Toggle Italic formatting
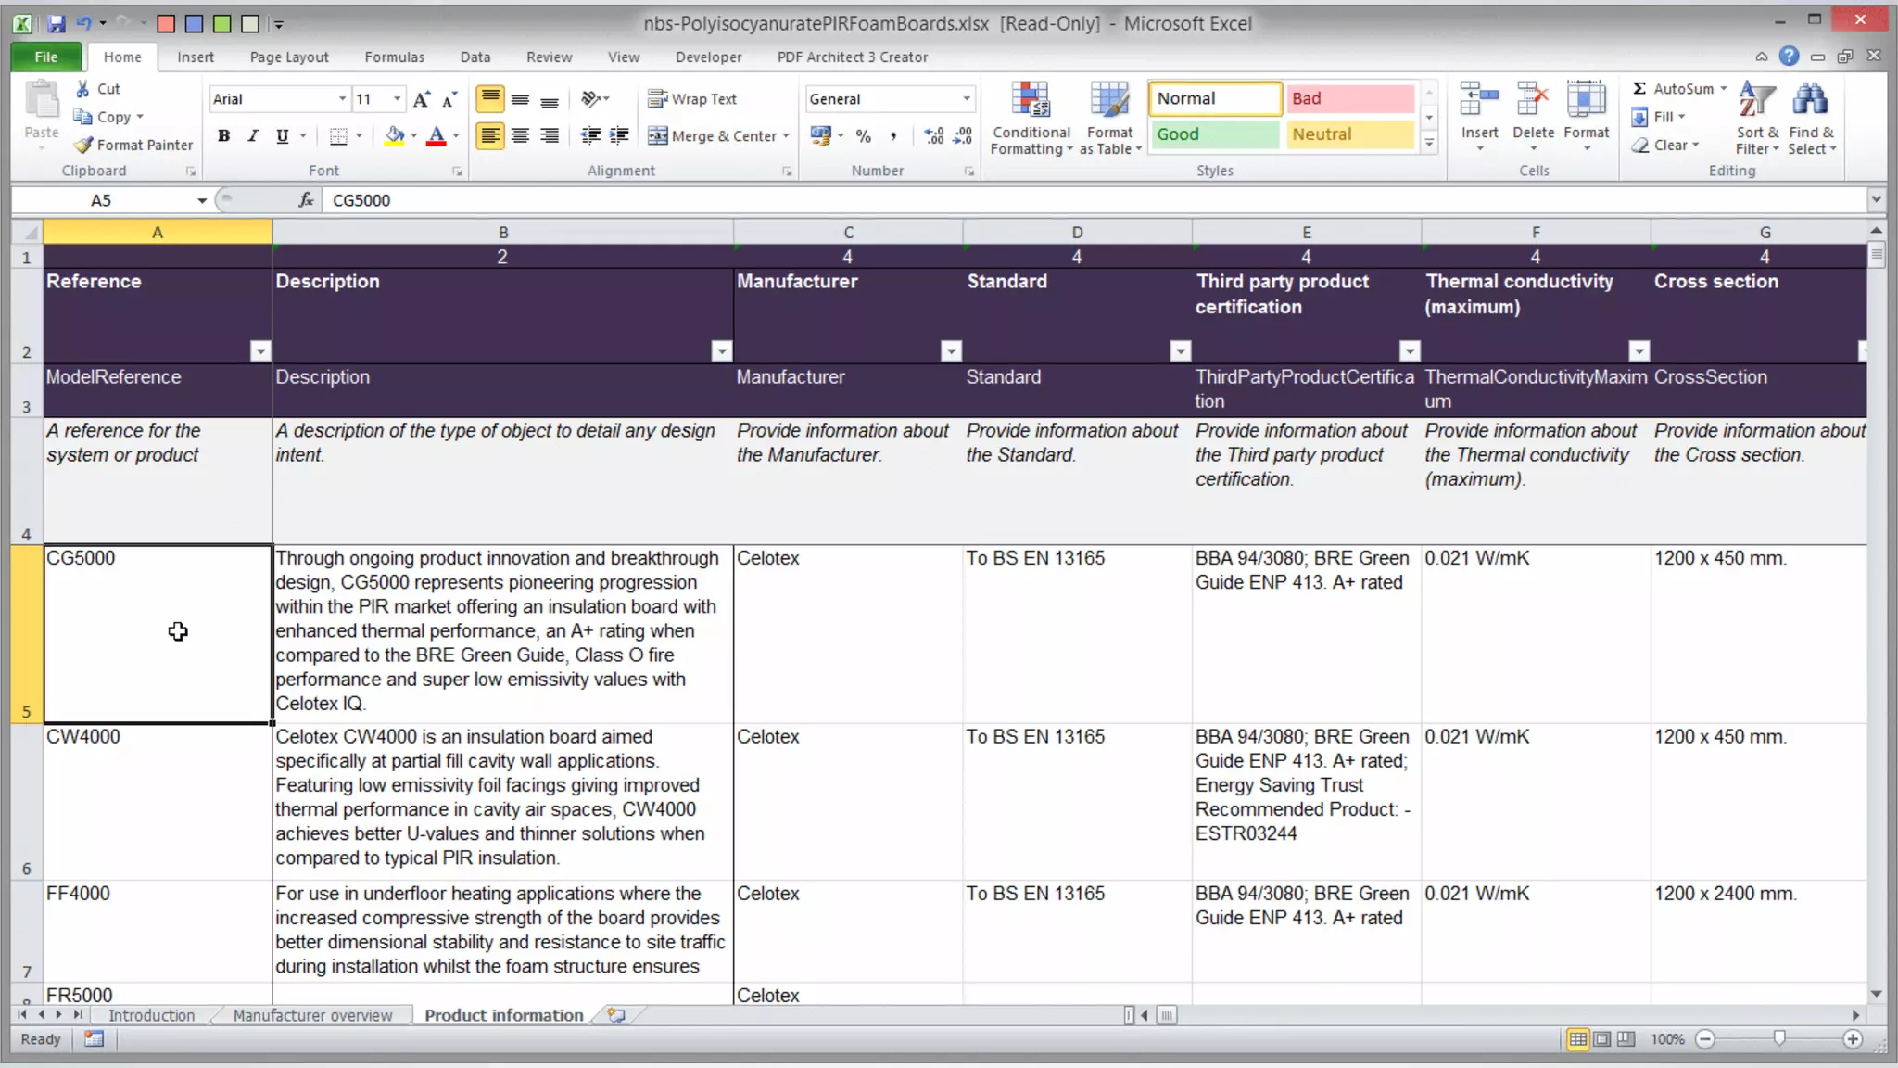The width and height of the screenshot is (1898, 1068). coord(252,136)
